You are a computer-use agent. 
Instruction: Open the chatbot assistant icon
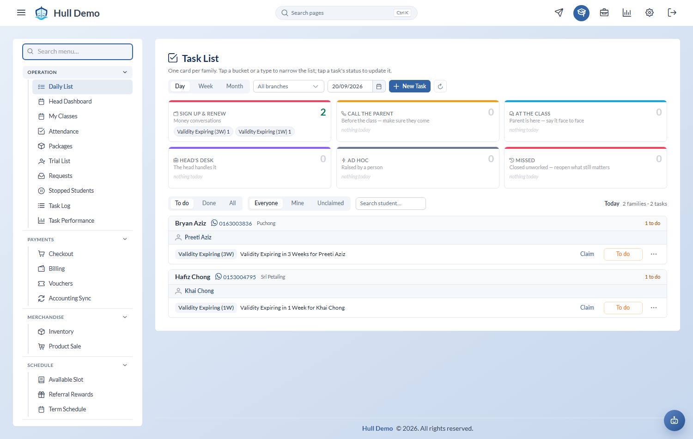675,421
